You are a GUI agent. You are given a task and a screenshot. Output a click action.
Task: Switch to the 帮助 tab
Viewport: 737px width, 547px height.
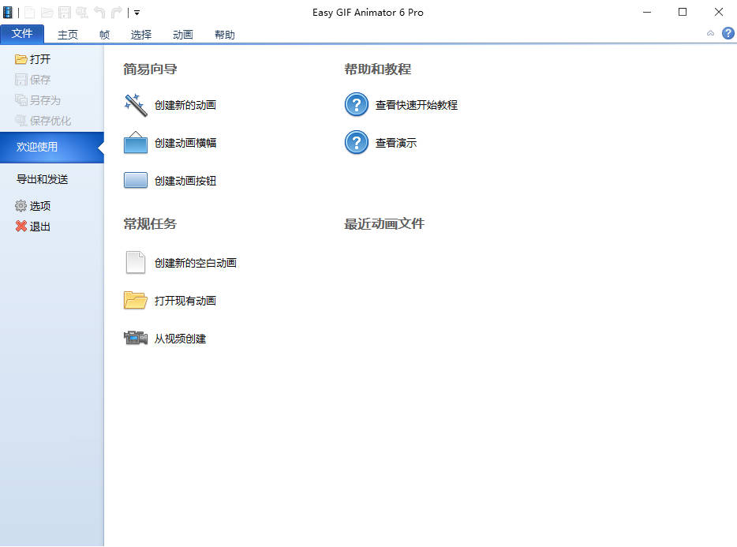pyautogui.click(x=225, y=35)
